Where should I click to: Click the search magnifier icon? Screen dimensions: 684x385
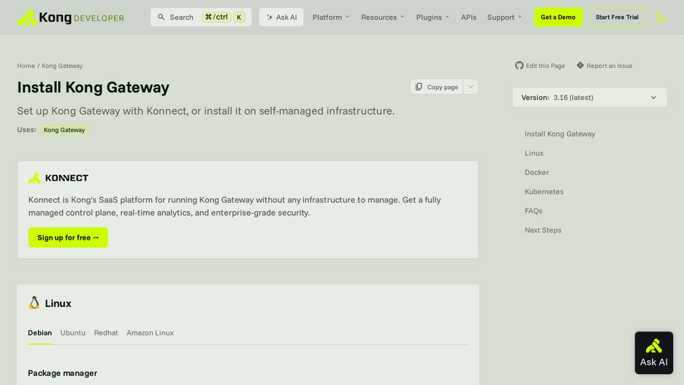pyautogui.click(x=161, y=17)
